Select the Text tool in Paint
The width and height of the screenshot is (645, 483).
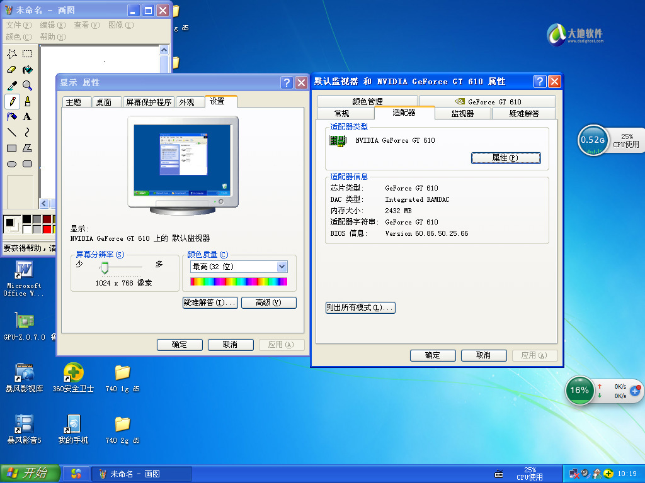click(x=28, y=116)
